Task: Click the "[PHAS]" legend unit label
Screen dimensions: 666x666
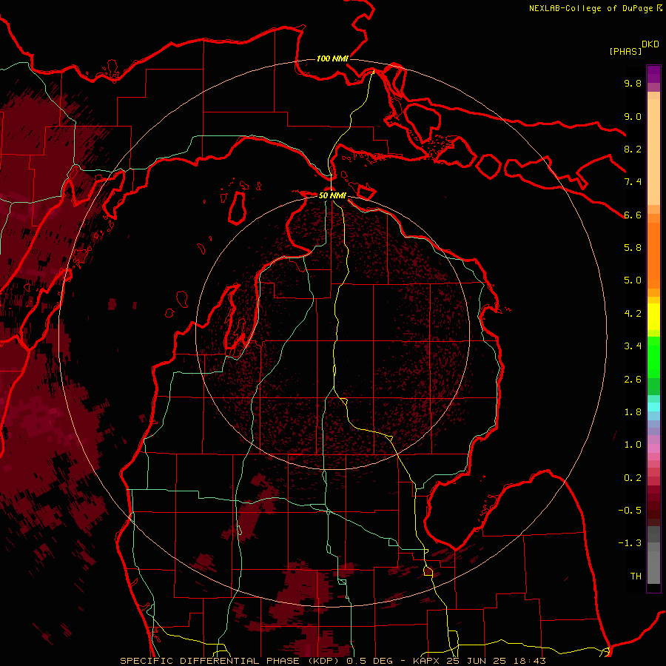Action: [625, 52]
